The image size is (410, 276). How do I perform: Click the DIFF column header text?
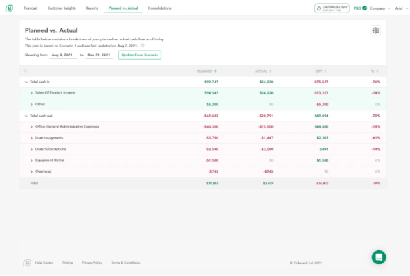click(x=319, y=71)
